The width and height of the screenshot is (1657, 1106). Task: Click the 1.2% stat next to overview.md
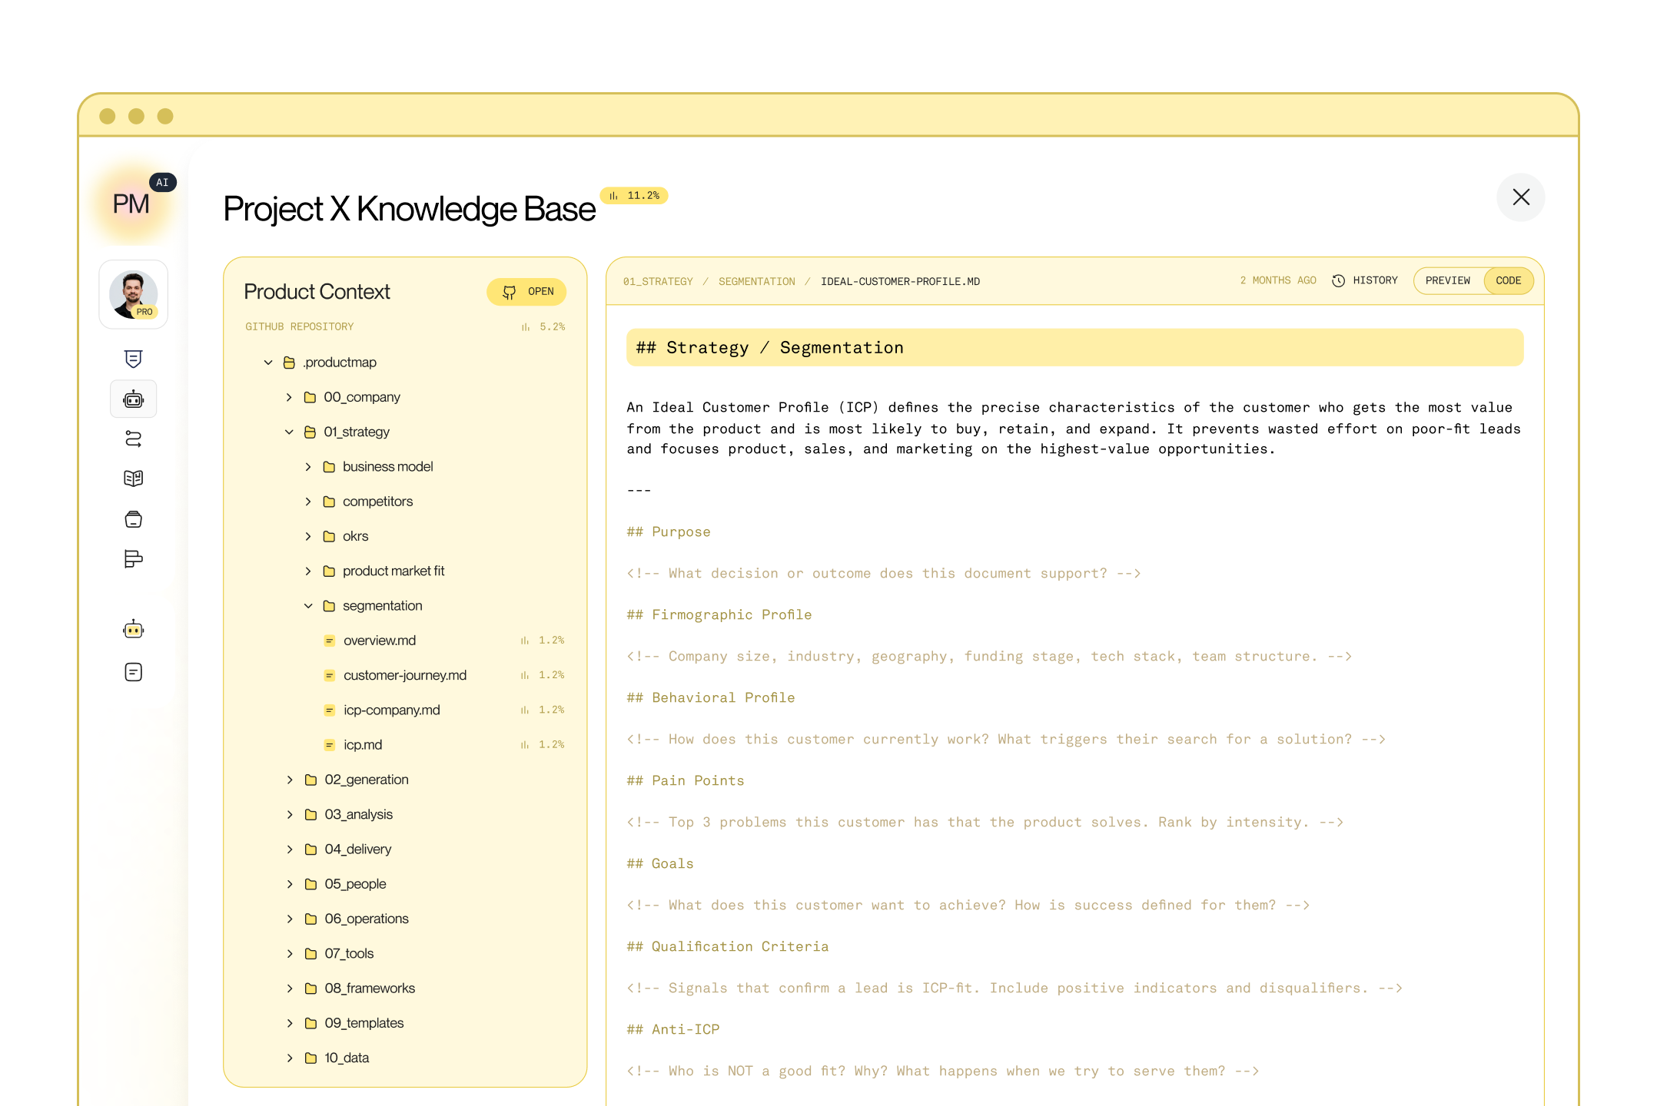[543, 641]
